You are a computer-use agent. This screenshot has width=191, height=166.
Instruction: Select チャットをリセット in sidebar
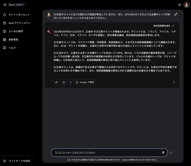coord(19,15)
